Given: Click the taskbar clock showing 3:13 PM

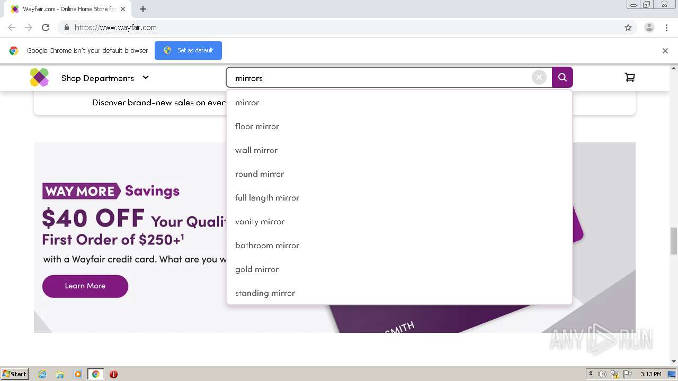Looking at the screenshot, I should [650, 374].
